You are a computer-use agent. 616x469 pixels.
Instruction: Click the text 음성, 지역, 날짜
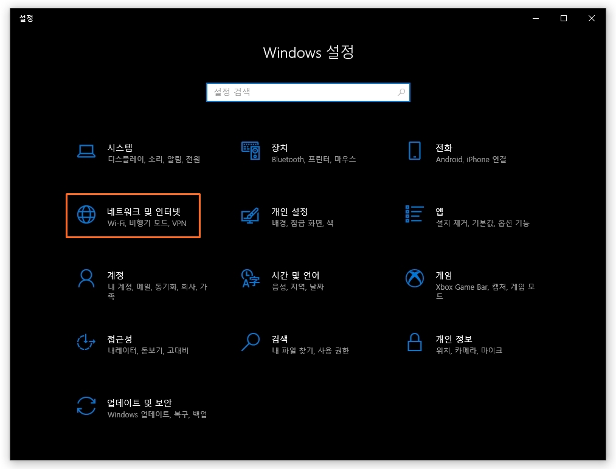297,287
